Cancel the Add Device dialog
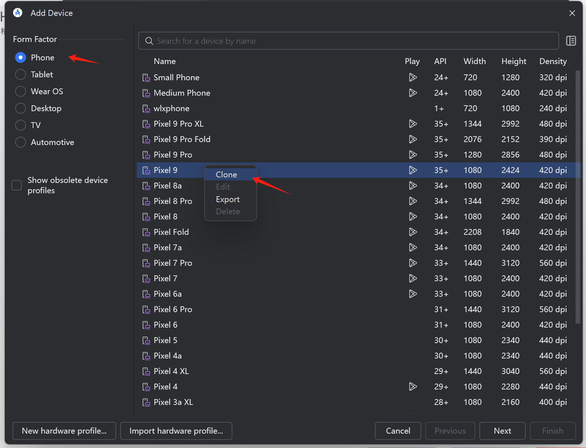586x448 pixels. tap(398, 431)
